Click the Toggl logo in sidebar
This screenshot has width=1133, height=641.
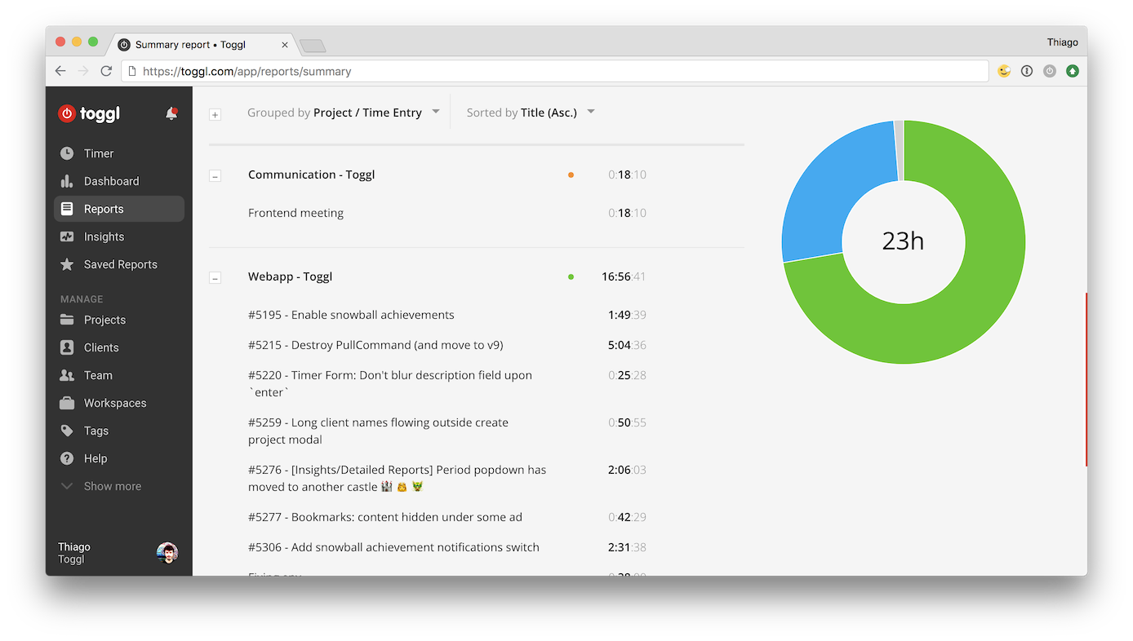pyautogui.click(x=89, y=113)
